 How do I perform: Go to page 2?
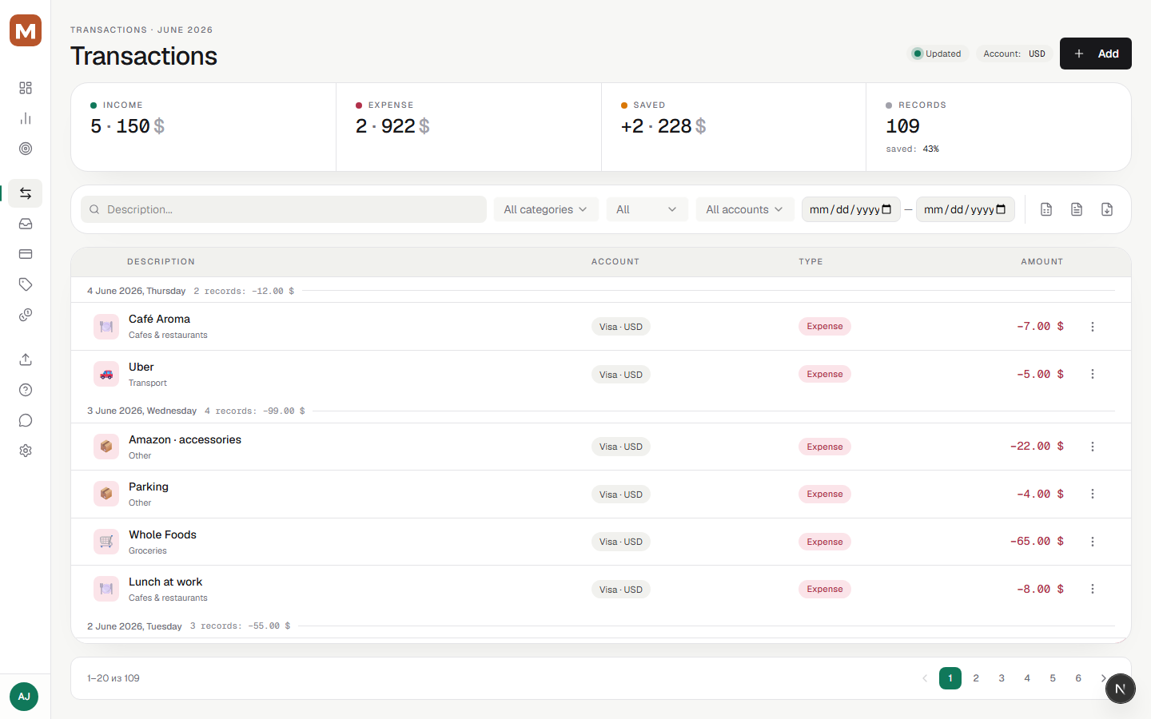(x=976, y=678)
